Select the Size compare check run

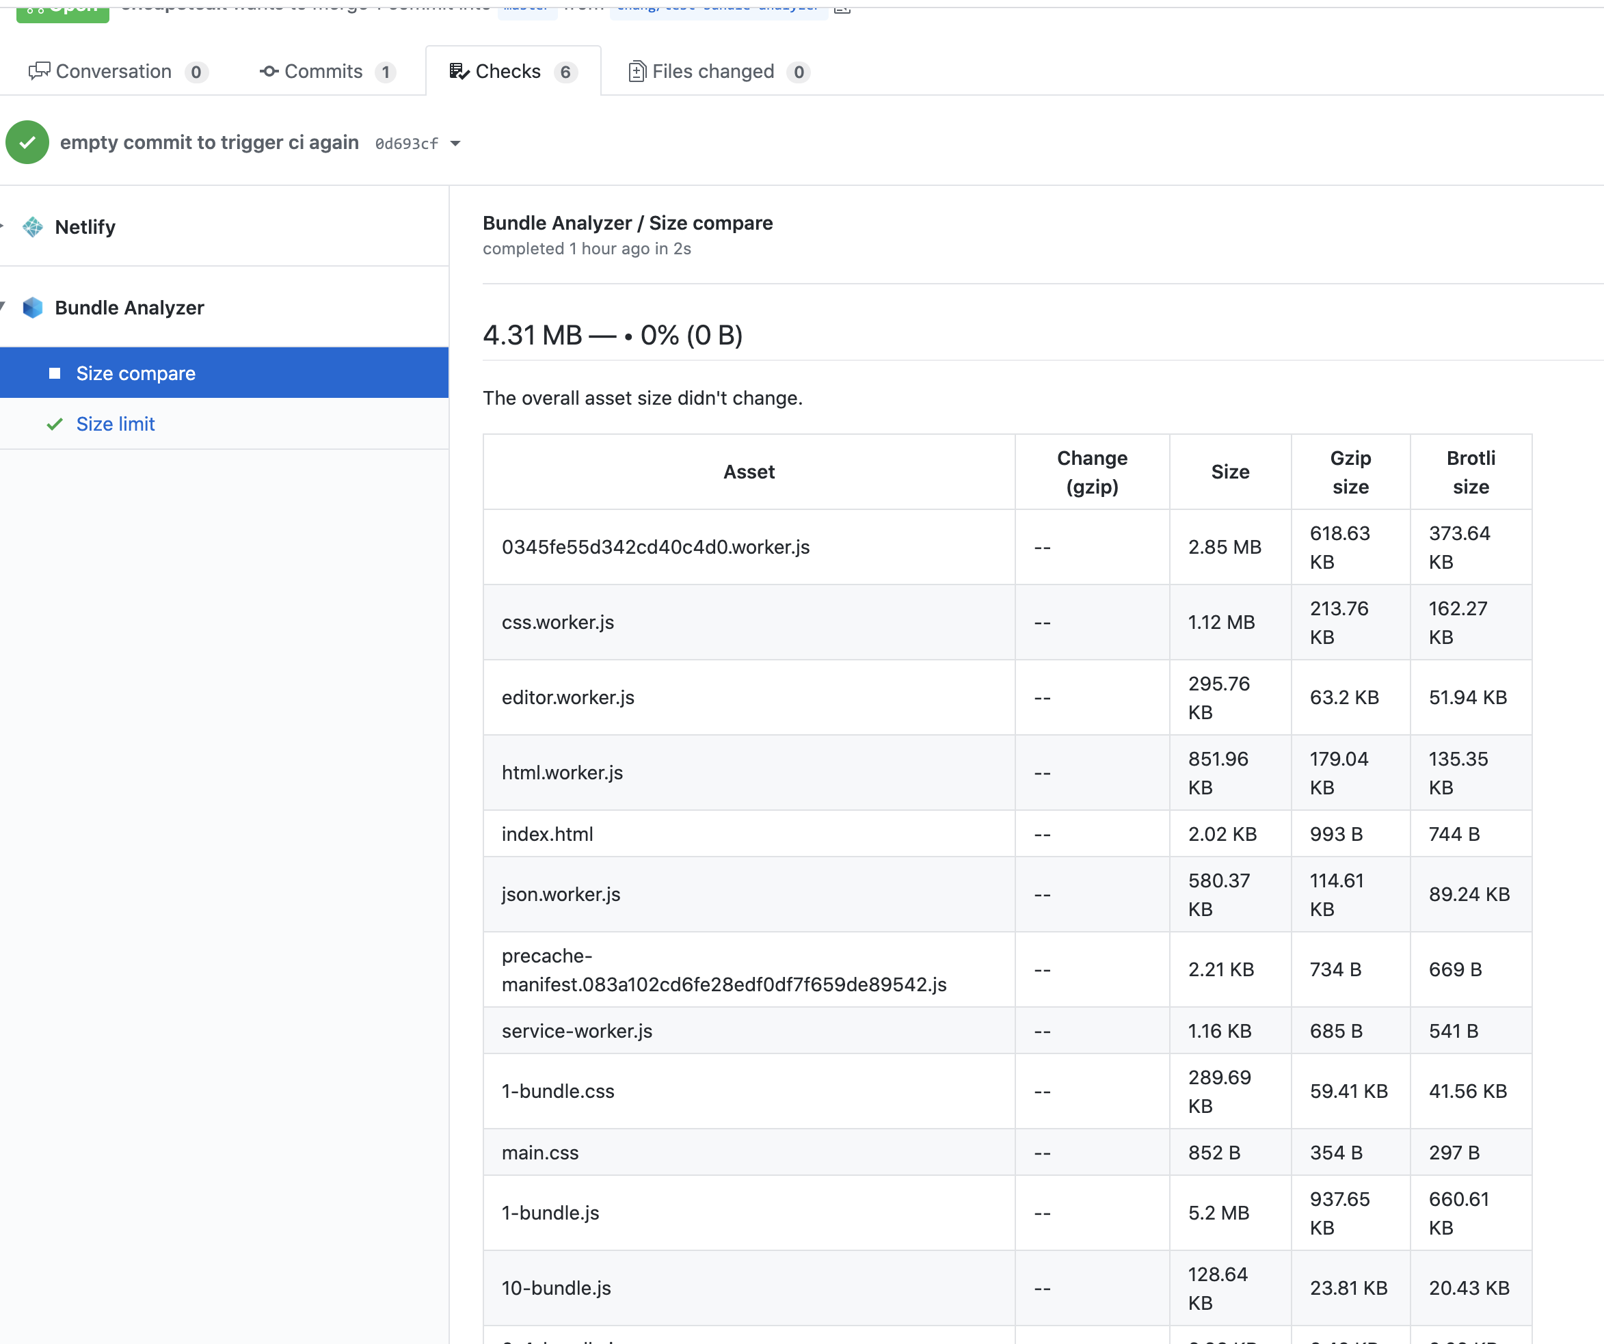pos(136,373)
